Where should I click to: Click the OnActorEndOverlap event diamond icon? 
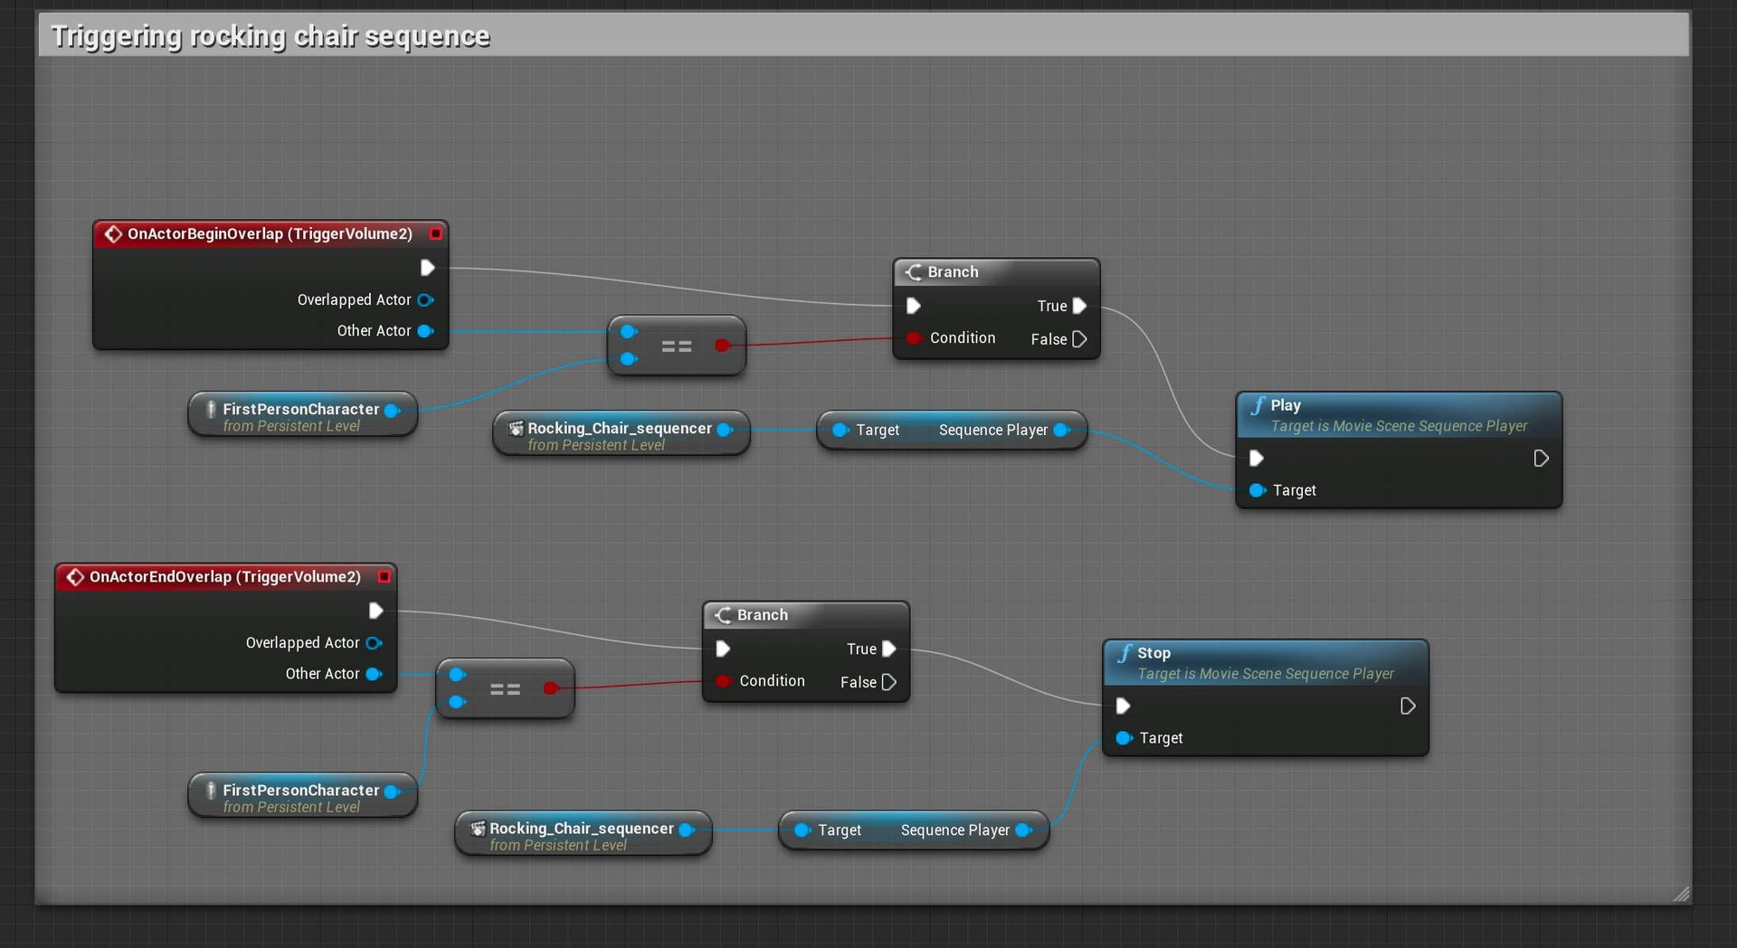(x=75, y=577)
